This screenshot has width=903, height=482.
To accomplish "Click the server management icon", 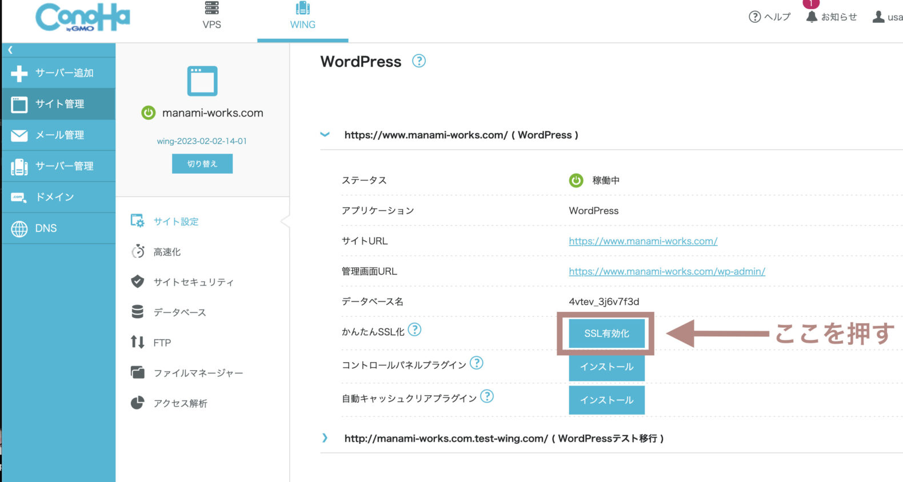I will pos(19,167).
